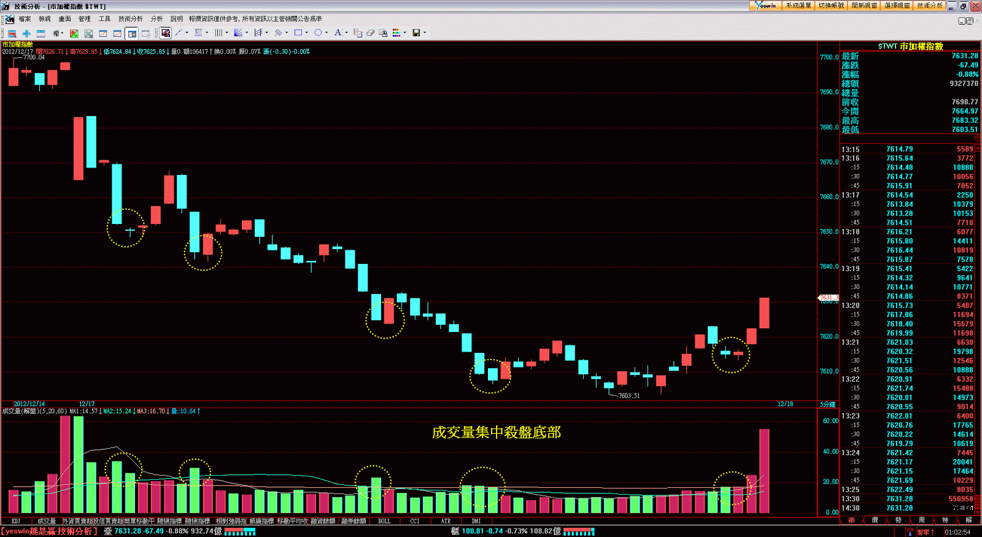This screenshot has height=537, width=982.
Task: Select the parallel lines drawing tool
Action: pyautogui.click(x=278, y=33)
